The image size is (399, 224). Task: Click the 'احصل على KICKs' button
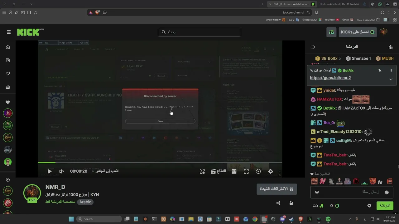[x=358, y=32]
